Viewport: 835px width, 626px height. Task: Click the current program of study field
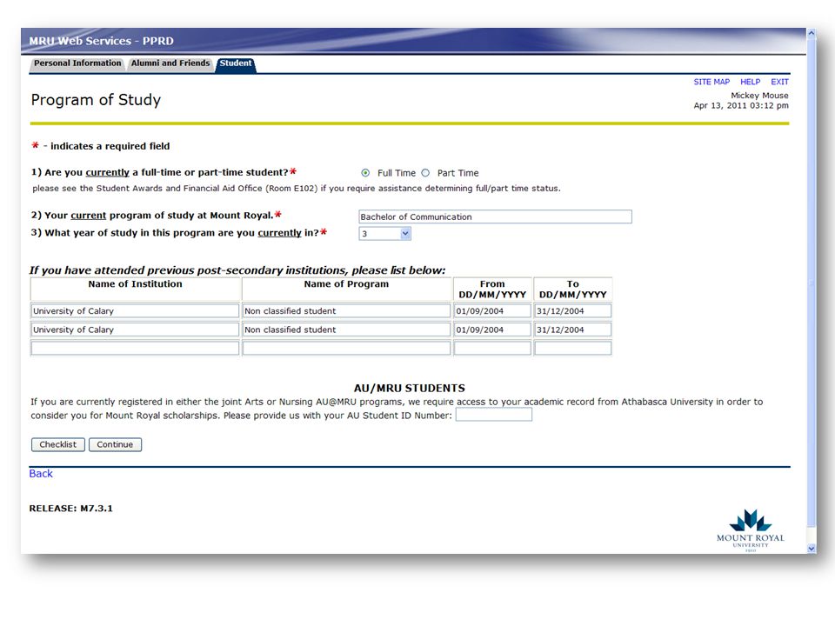pyautogui.click(x=495, y=216)
